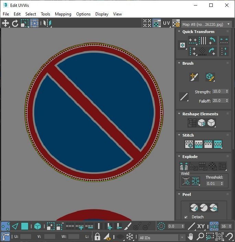This screenshot has height=242, width=235.
Task: Click the Mirror Horizontal tool
Action: (47, 23)
